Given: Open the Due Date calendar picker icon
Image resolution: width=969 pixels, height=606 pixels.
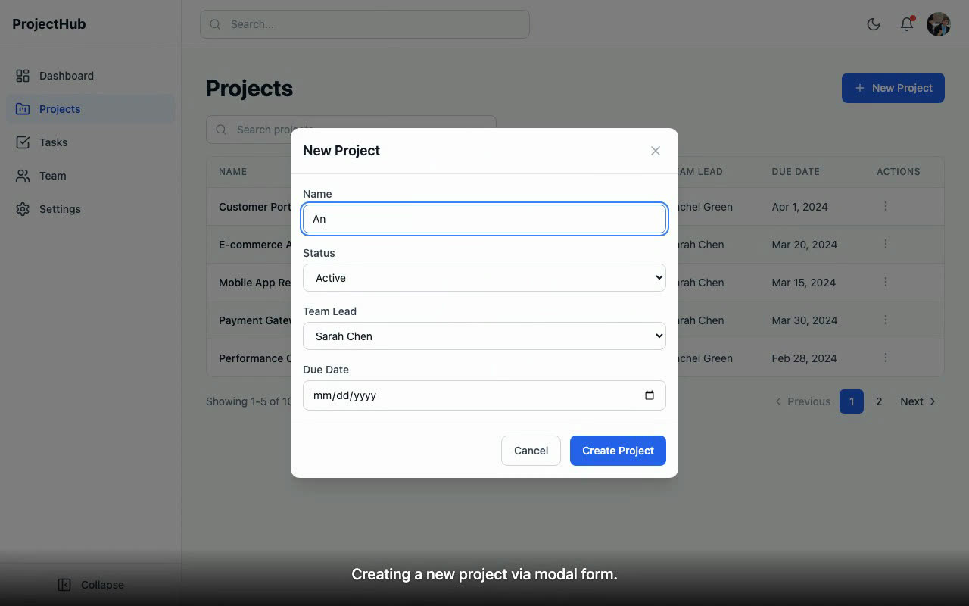Looking at the screenshot, I should point(650,395).
